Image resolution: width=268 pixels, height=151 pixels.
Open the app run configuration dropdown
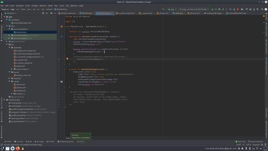pos(172,9)
